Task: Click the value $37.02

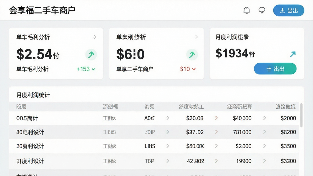Action: (x=195, y=132)
